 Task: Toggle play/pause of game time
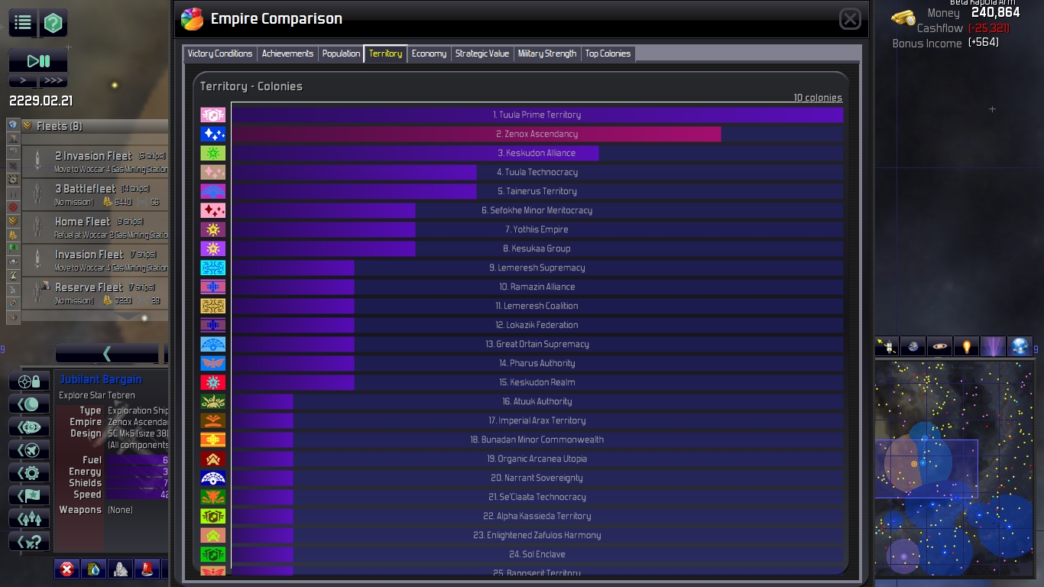coord(38,61)
